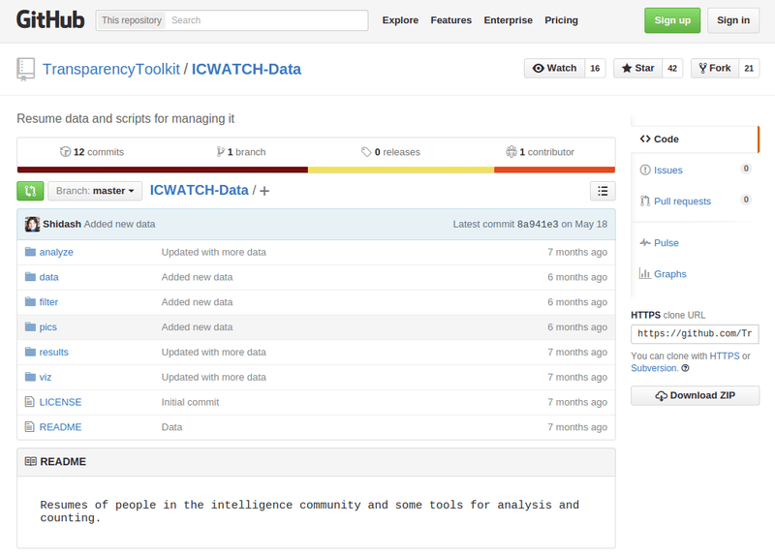Open the Subversion clone link
The image size is (775, 557).
pos(654,368)
